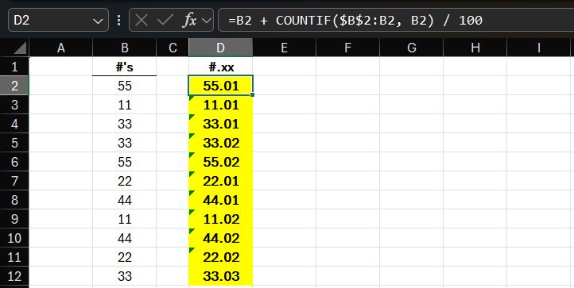Select row 5 header

(14, 143)
